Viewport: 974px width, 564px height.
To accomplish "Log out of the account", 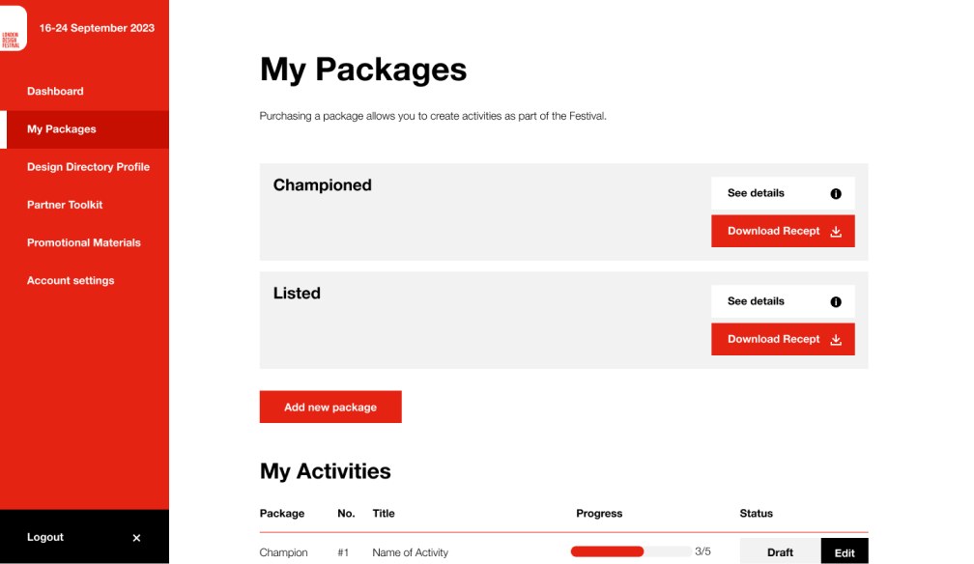I will [x=44, y=537].
